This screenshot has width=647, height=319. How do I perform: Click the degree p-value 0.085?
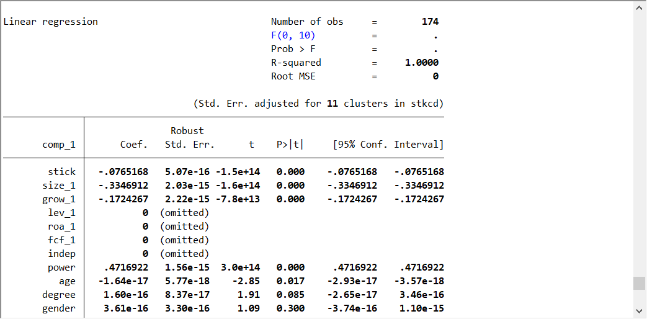click(290, 295)
